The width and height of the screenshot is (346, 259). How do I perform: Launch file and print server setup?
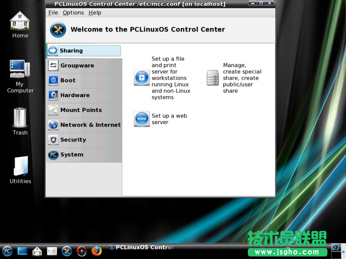[142, 78]
